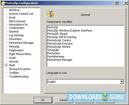
Task: Select PentaZip in components installed list
Action: pyautogui.click(x=53, y=27)
